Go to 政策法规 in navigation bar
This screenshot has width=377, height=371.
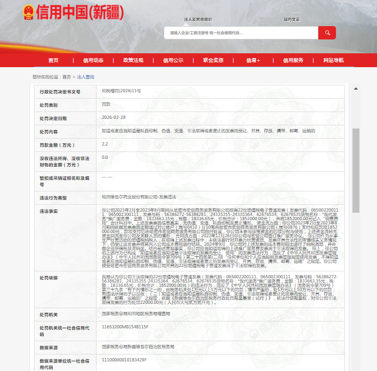click(133, 60)
